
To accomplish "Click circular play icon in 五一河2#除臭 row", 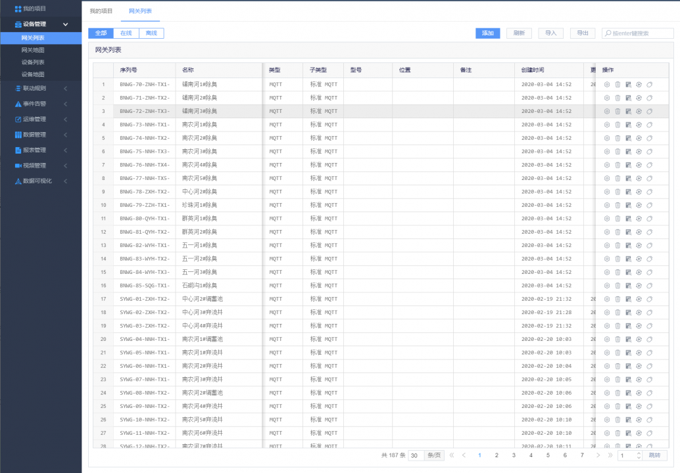I will click(639, 259).
